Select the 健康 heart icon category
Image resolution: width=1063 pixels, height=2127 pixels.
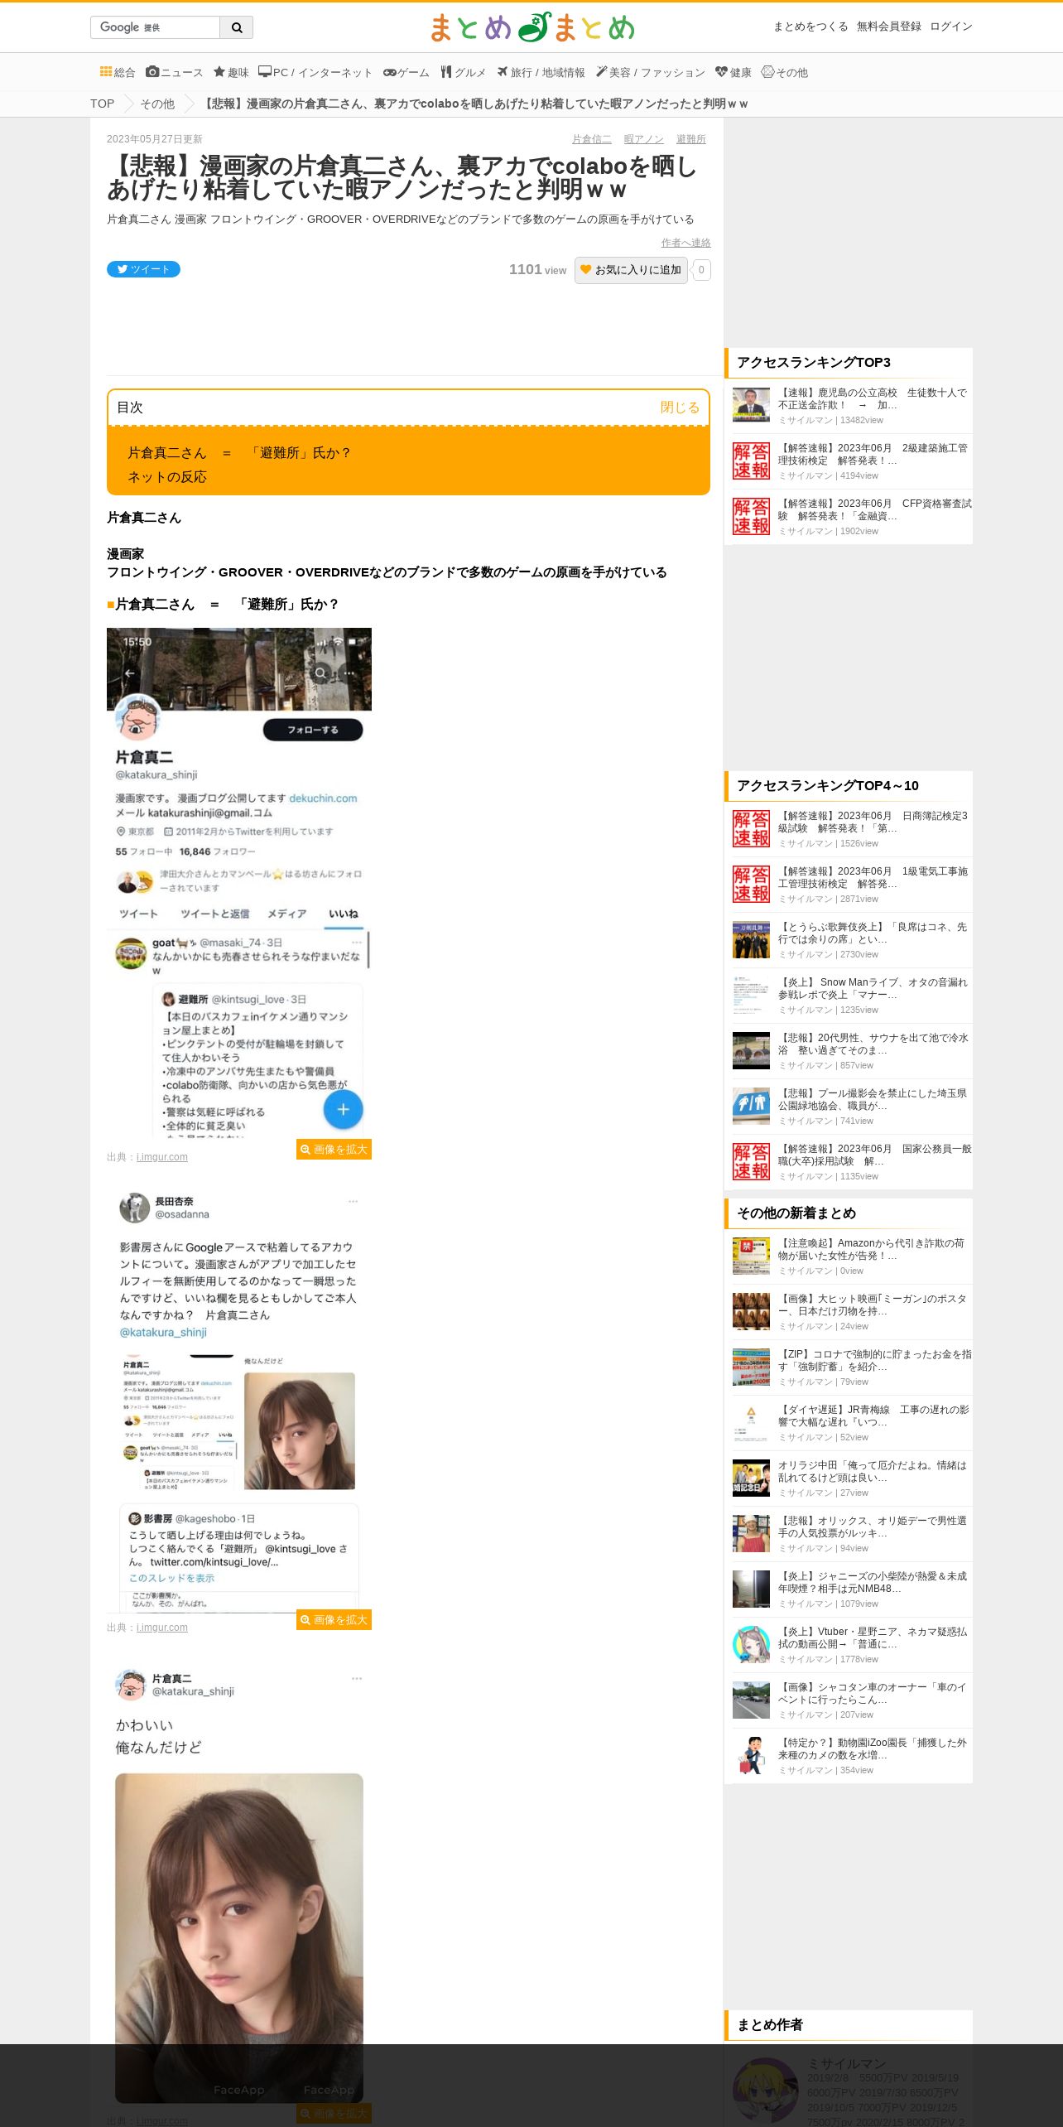tap(734, 72)
